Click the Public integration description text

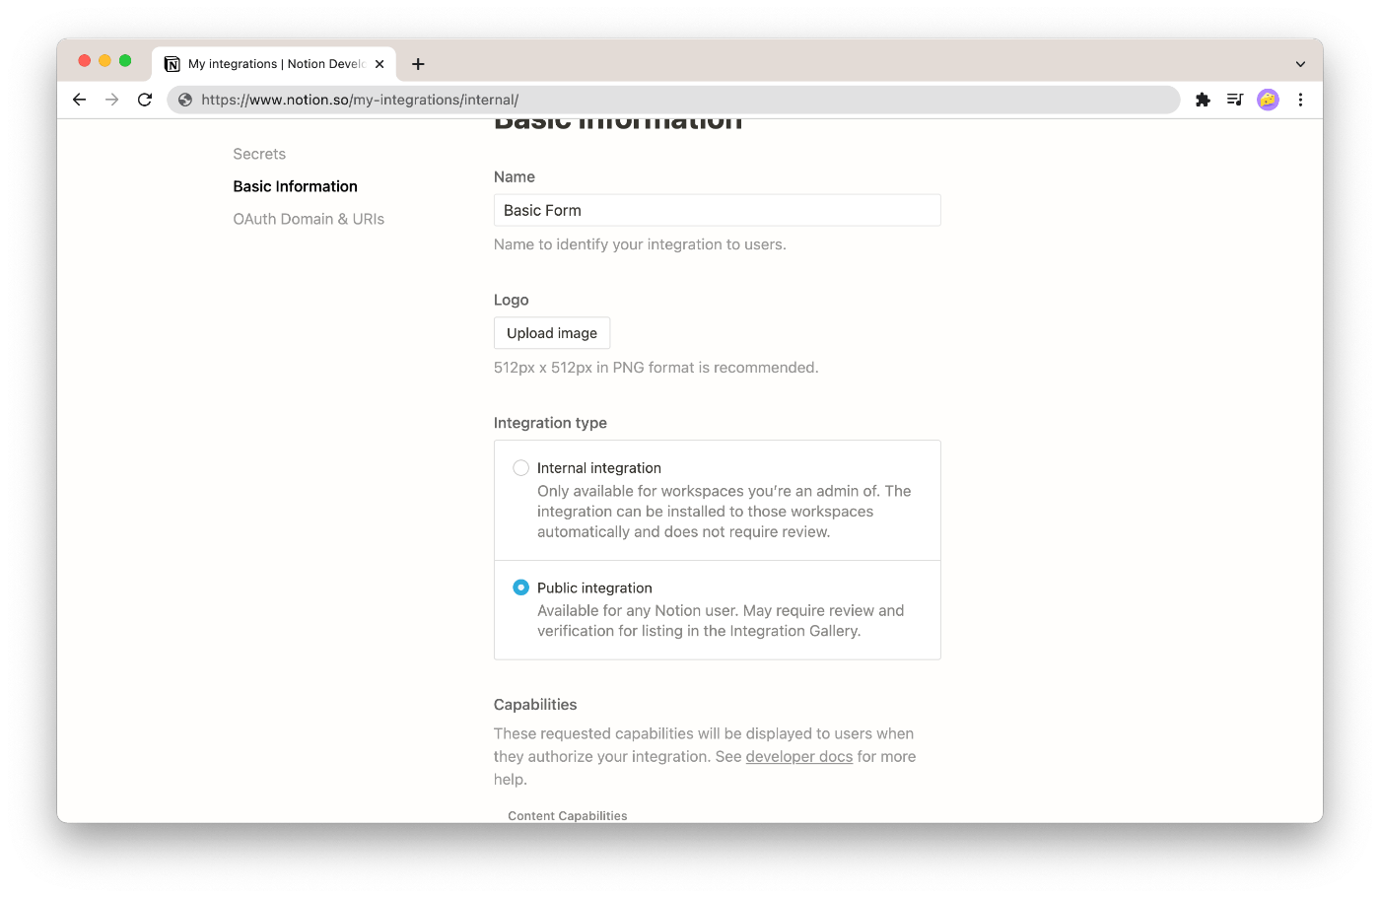[x=721, y=621]
